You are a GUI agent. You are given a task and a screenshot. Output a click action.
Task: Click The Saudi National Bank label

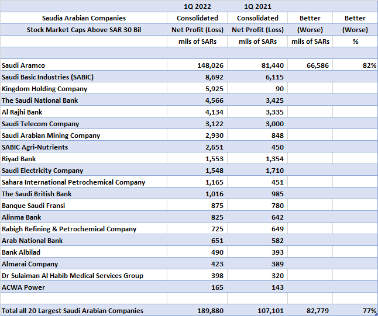tap(84, 100)
